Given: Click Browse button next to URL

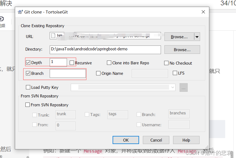Looking at the screenshot, I should (x=179, y=37).
